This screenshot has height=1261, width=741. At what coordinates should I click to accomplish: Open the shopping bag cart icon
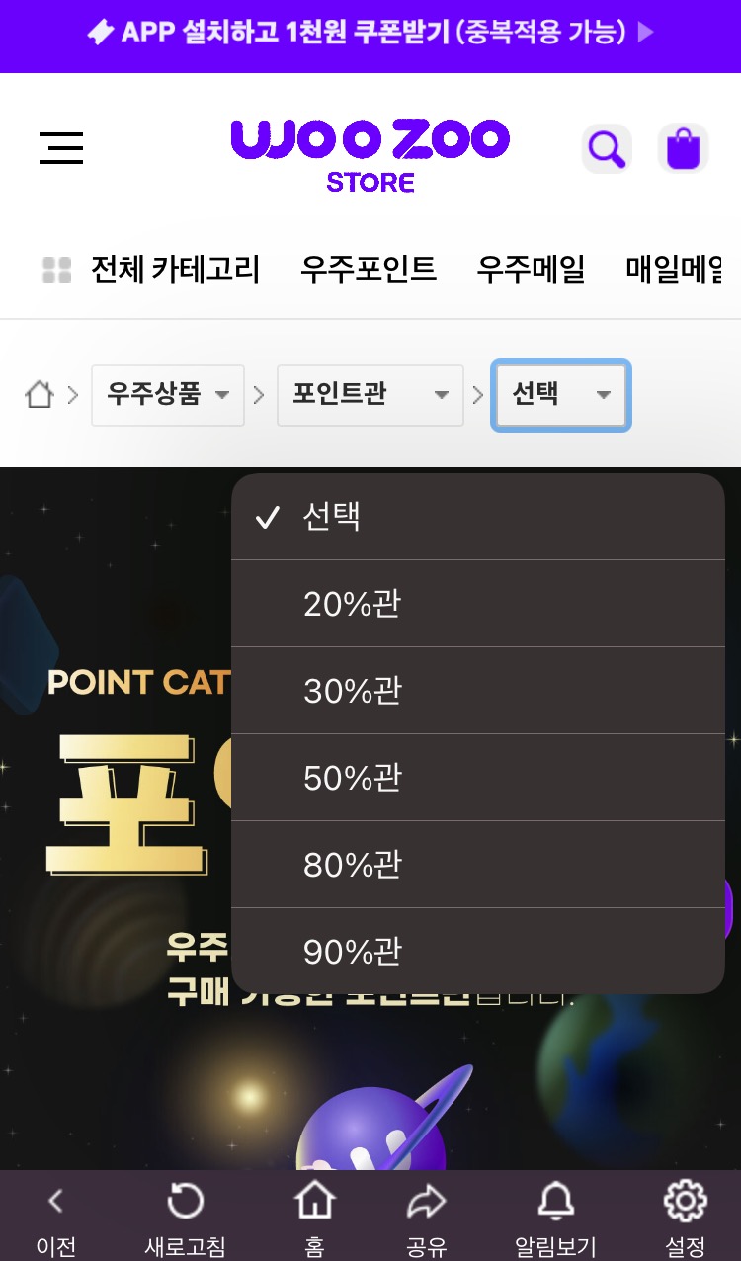(x=683, y=148)
